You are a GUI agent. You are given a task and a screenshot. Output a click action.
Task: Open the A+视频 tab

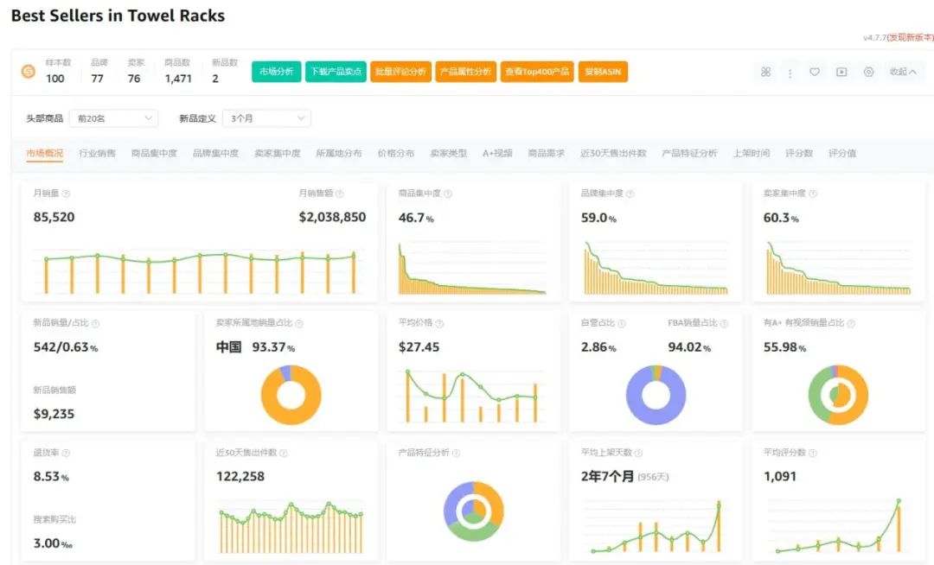[497, 154]
